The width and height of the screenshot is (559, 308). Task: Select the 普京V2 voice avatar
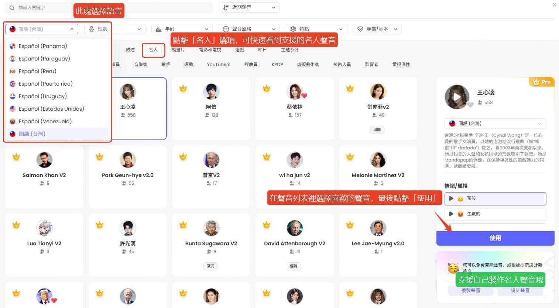211,160
